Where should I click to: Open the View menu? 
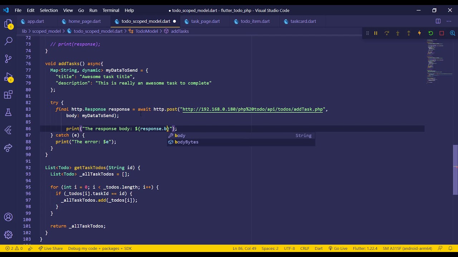[68, 10]
